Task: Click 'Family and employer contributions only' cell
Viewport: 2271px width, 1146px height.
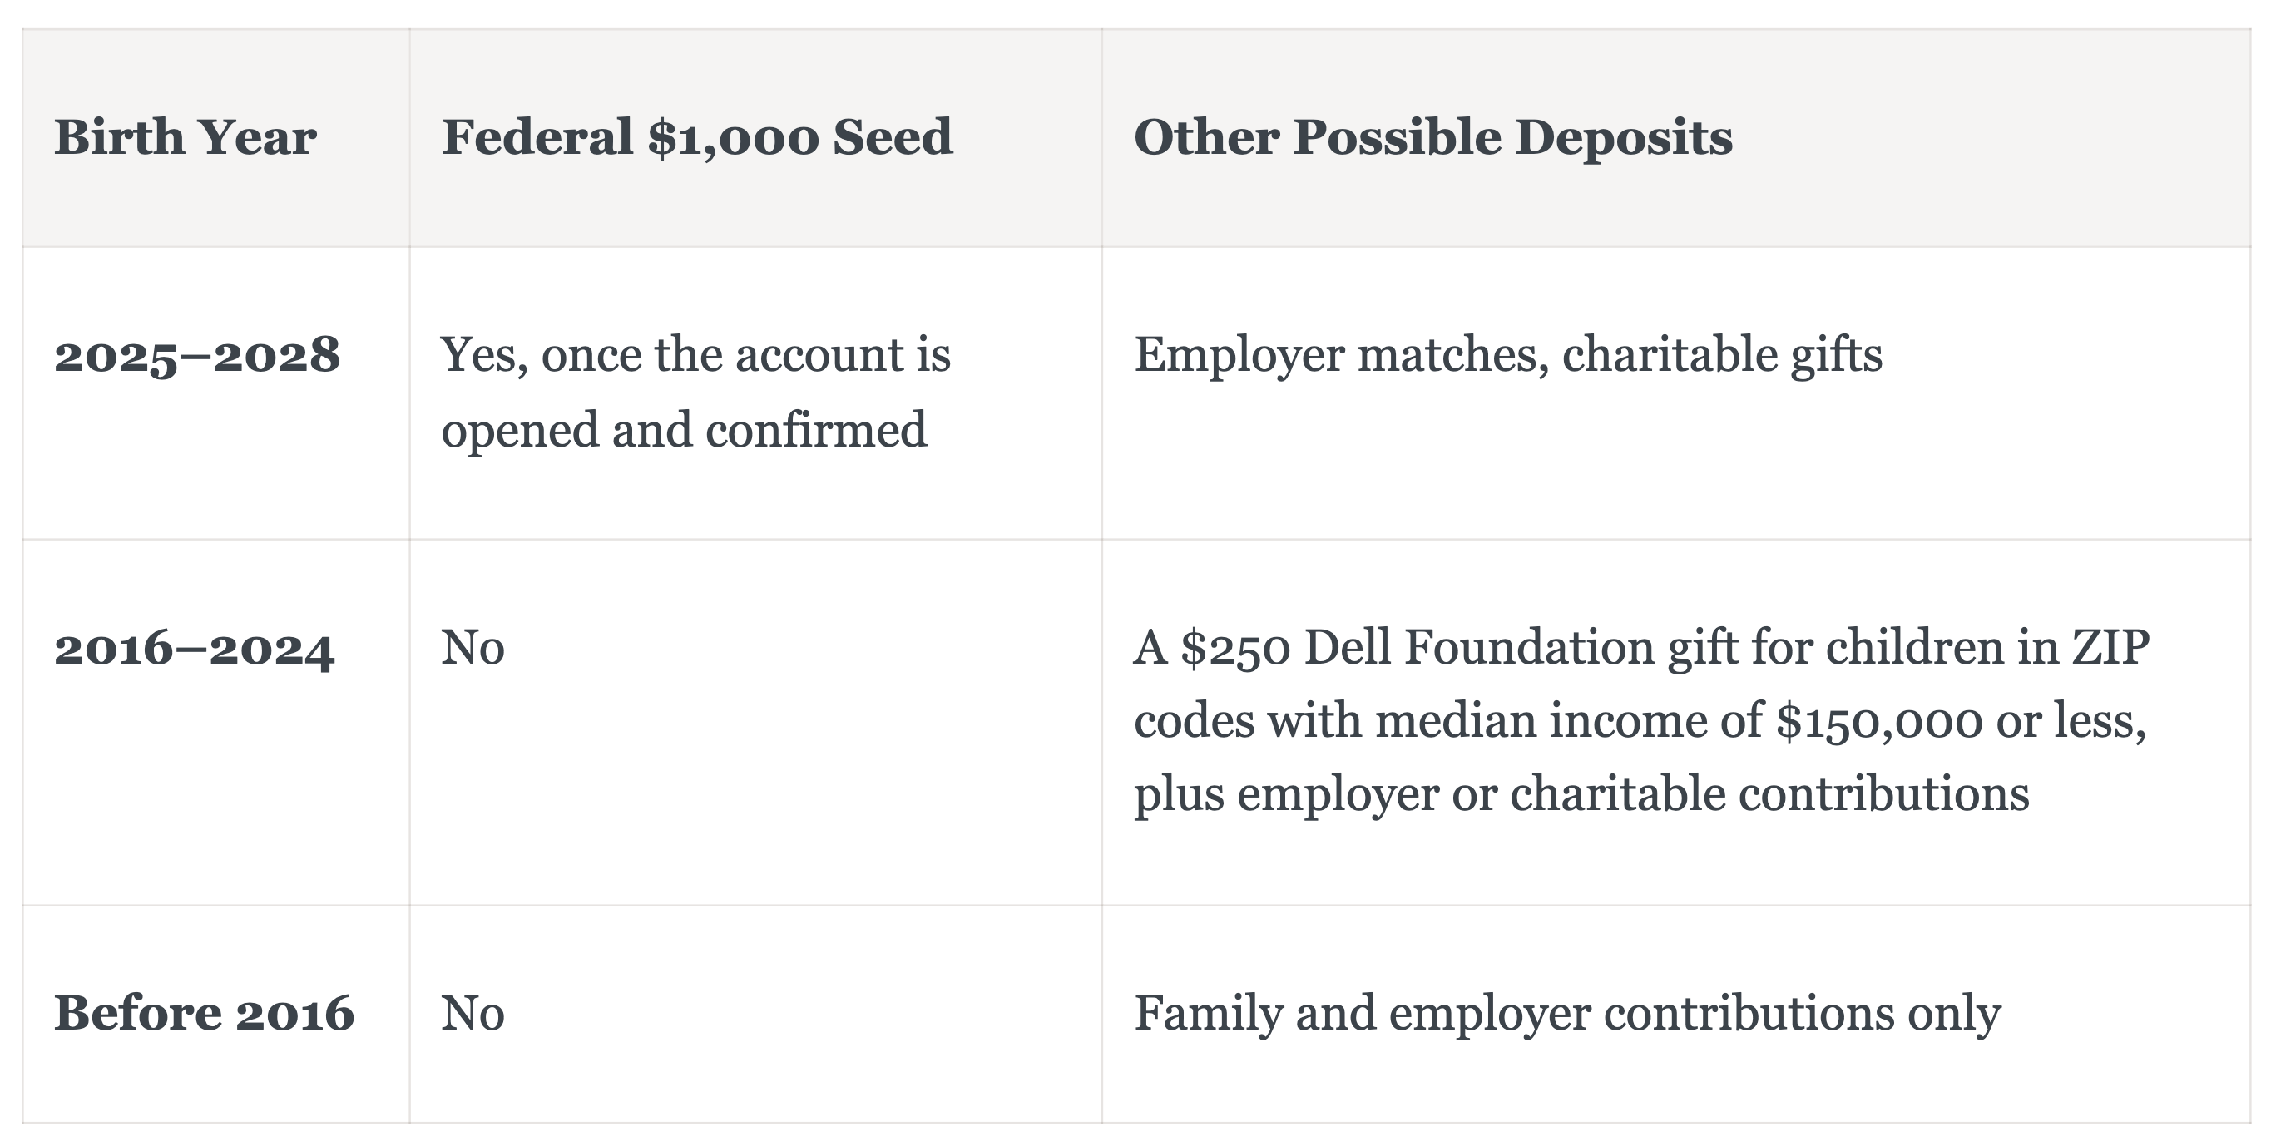Action: click(1567, 1013)
